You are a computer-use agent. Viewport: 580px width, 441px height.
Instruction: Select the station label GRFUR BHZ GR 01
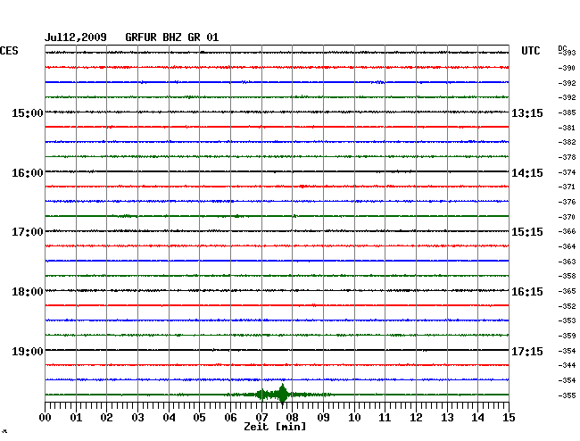172,37
